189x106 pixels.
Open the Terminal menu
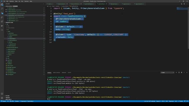click(x=26, y=1)
